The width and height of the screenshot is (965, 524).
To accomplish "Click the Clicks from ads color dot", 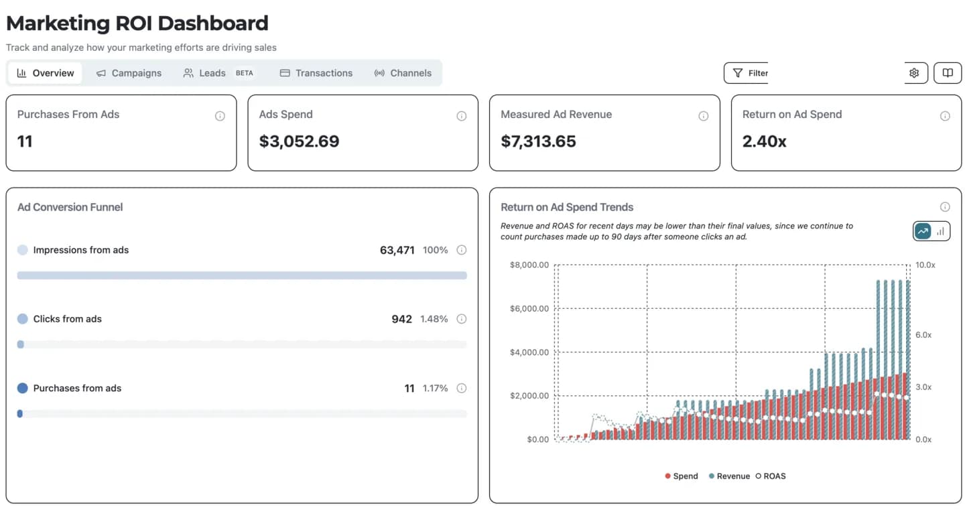I will coord(23,319).
